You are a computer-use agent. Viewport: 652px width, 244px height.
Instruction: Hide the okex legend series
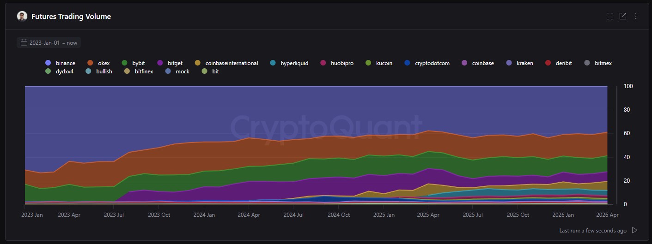coord(104,63)
